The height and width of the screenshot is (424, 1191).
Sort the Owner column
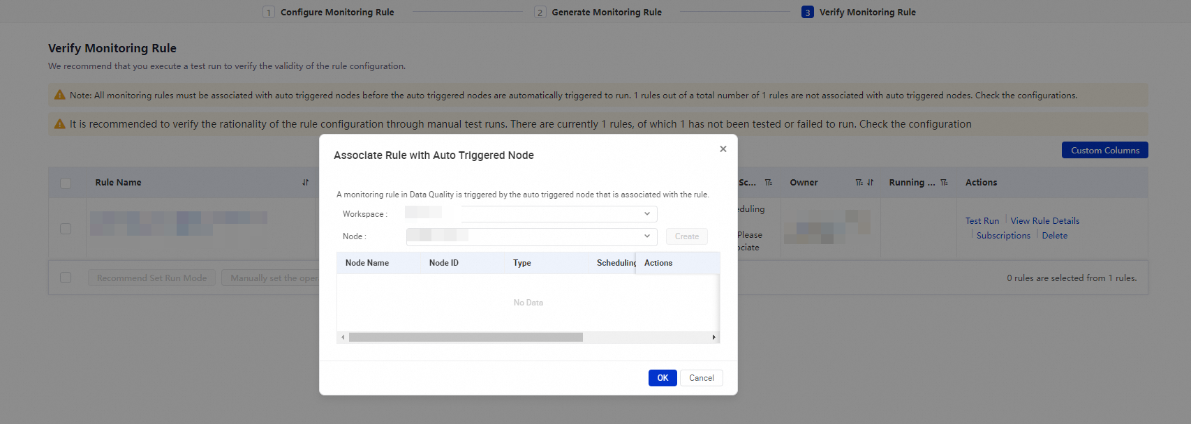click(x=870, y=183)
